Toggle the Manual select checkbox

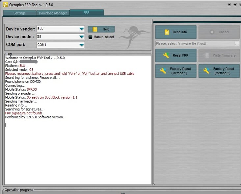(90, 37)
